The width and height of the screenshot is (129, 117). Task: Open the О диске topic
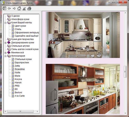tap(15, 16)
